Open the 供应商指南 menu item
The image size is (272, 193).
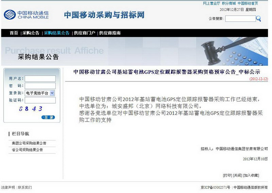pos(110,33)
